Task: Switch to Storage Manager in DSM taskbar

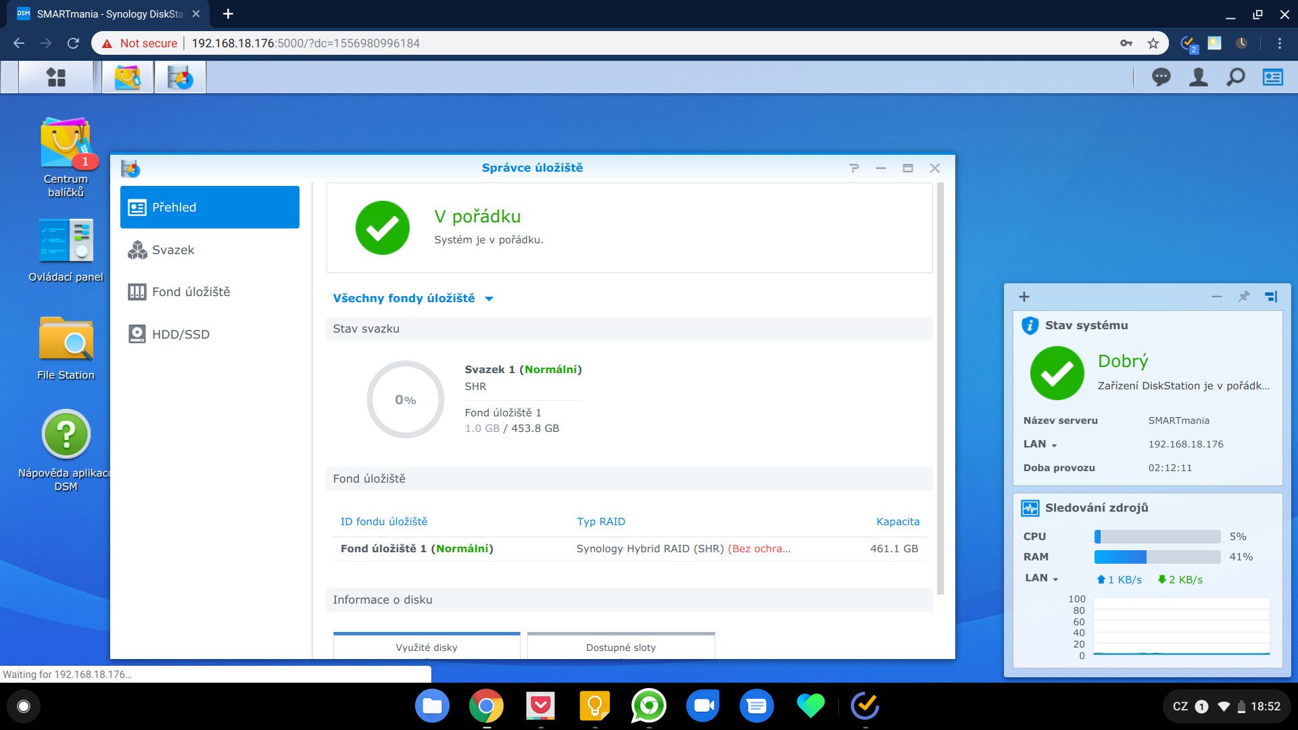Action: pos(180,78)
